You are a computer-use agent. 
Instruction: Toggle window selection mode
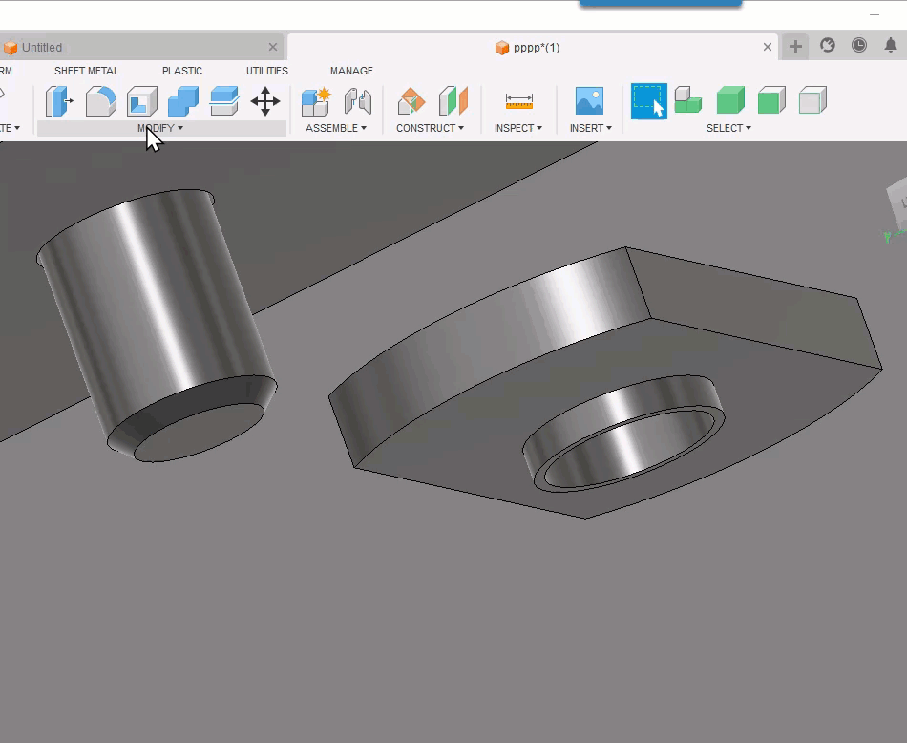pos(647,101)
